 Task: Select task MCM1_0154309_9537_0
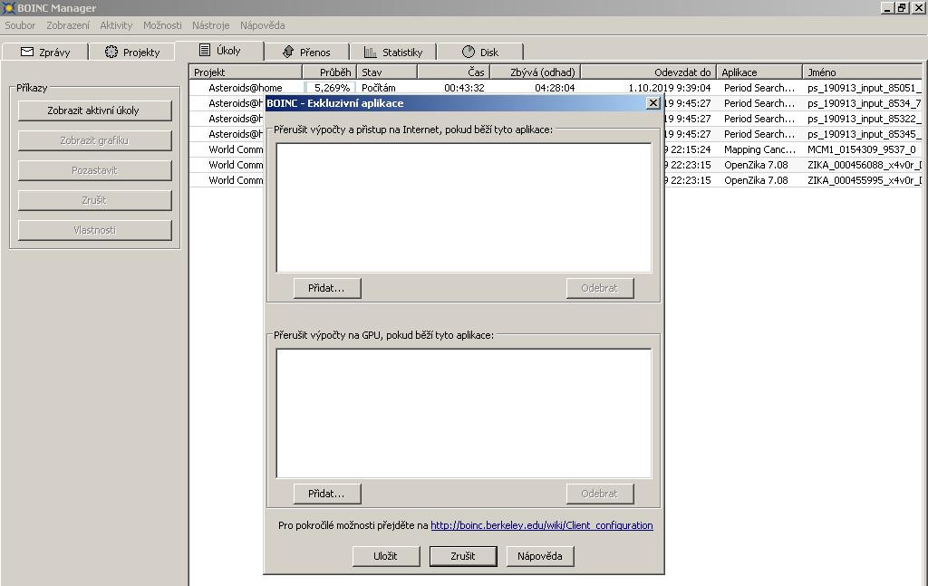(861, 149)
